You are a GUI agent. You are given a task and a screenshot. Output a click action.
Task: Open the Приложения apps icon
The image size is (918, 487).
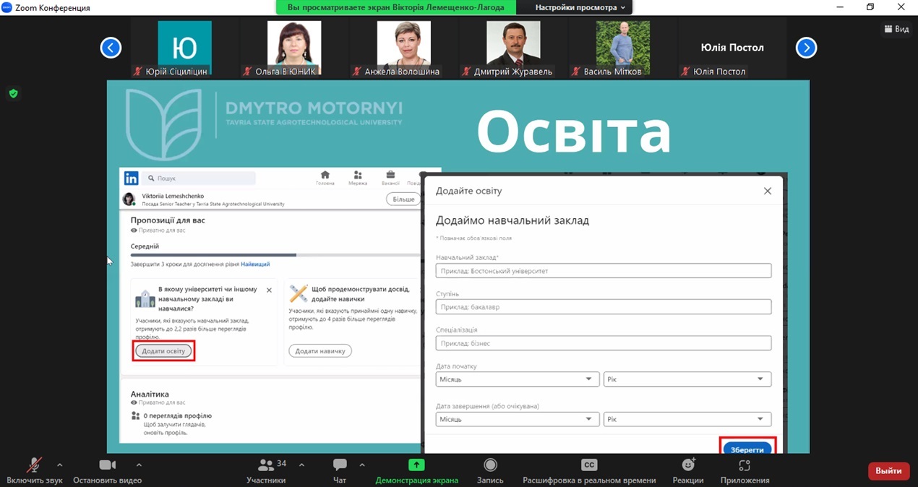(745, 465)
